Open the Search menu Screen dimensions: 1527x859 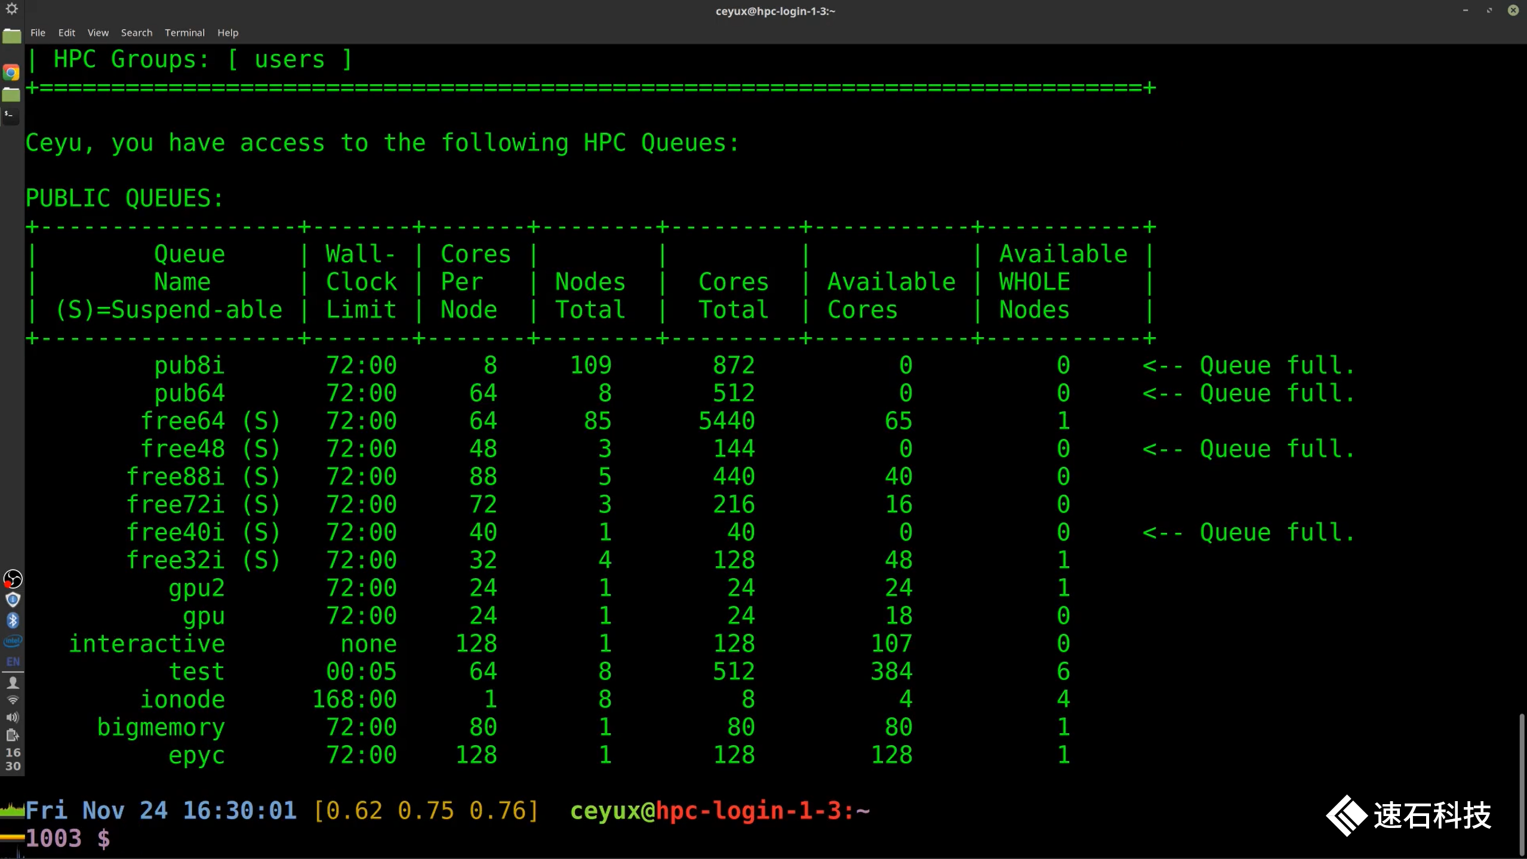[x=136, y=33]
